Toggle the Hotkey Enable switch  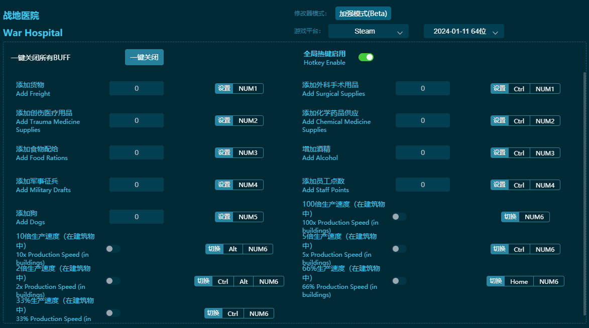(x=366, y=57)
